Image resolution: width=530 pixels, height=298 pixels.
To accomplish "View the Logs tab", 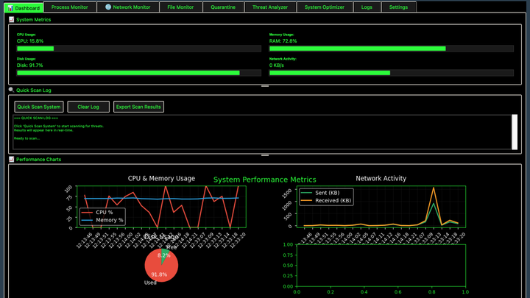I will coord(367,7).
